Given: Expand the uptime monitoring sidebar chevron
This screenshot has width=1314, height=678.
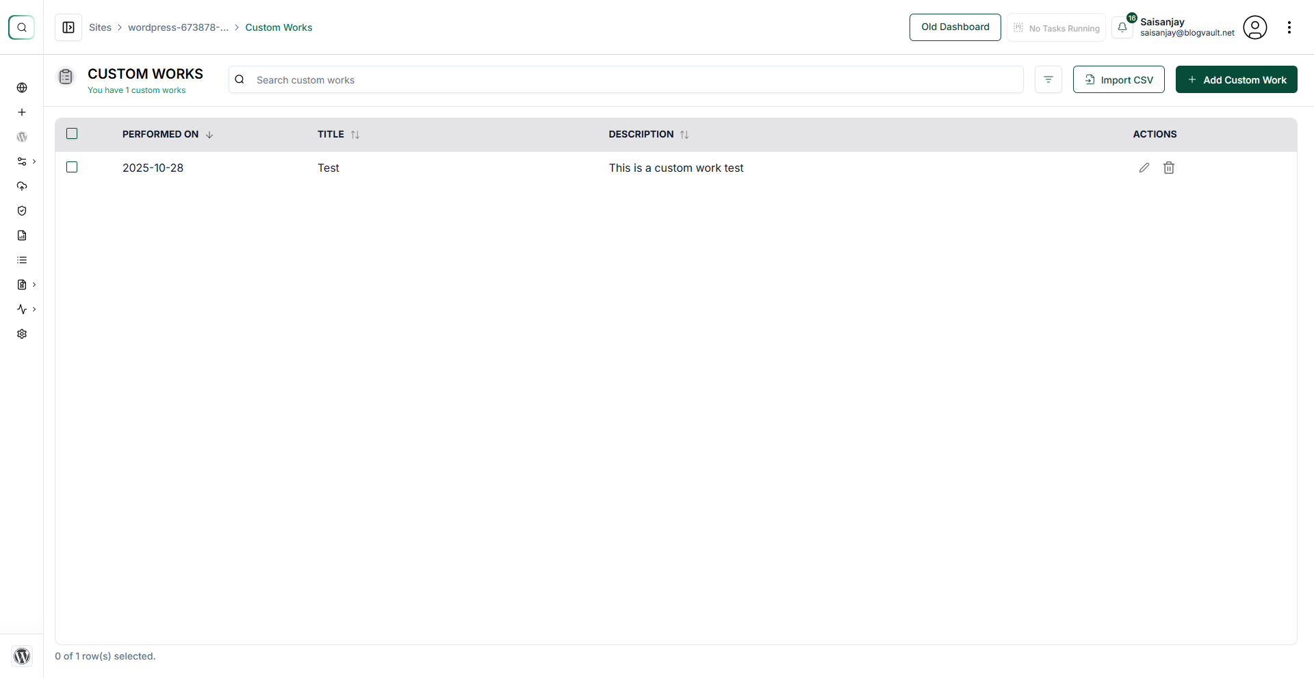Looking at the screenshot, I should tap(34, 309).
